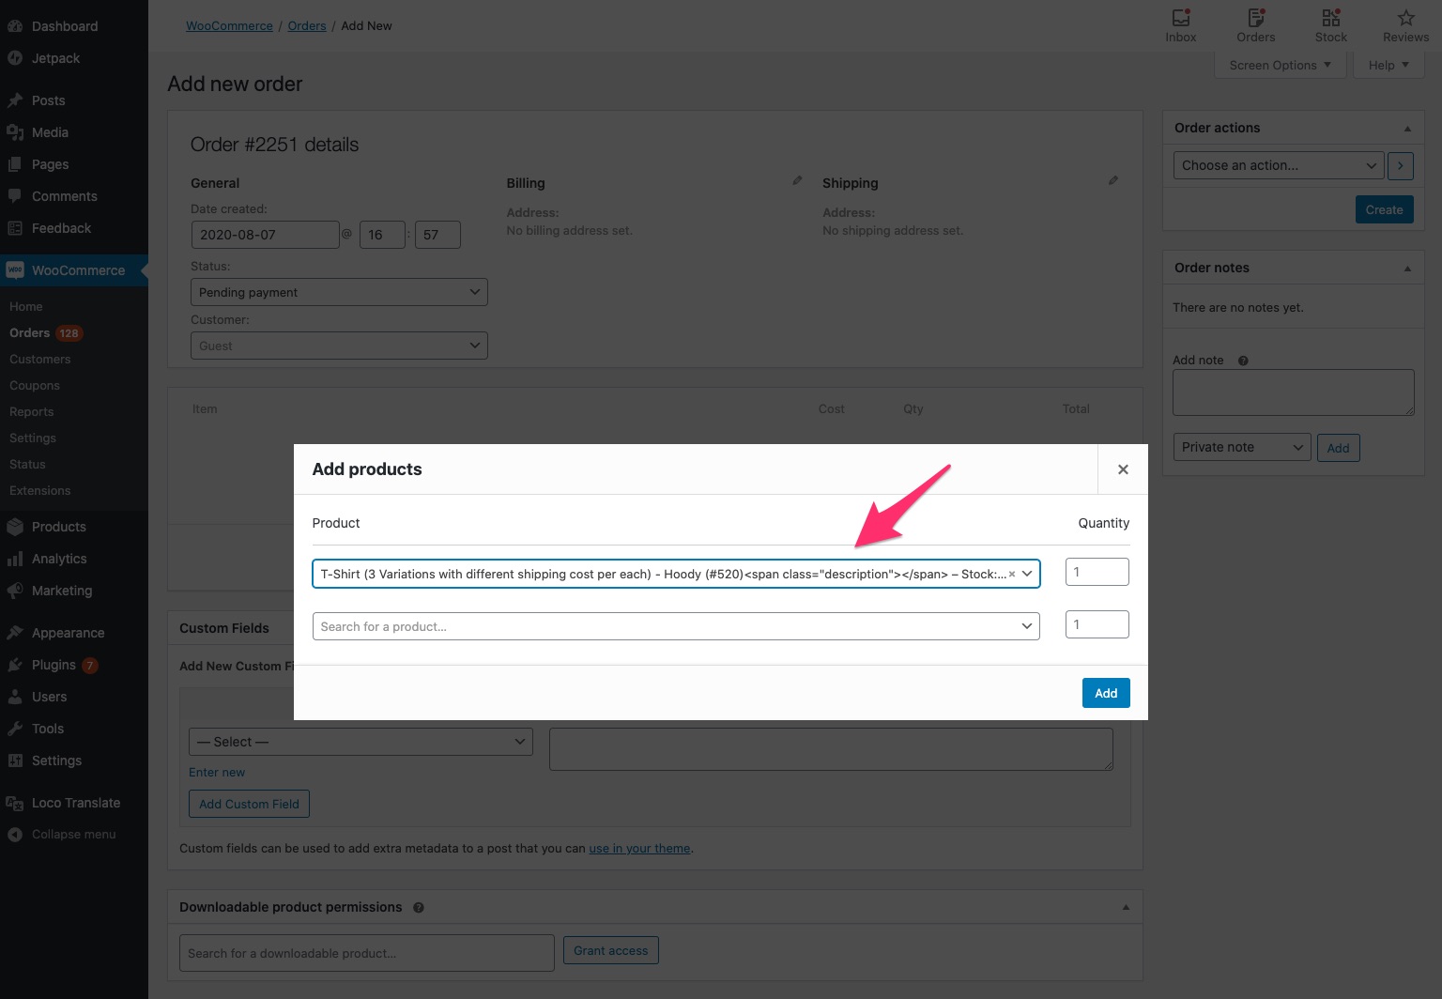Remove the selected T-Shirt product
Viewport: 1442px width, 999px height.
tap(1012, 573)
